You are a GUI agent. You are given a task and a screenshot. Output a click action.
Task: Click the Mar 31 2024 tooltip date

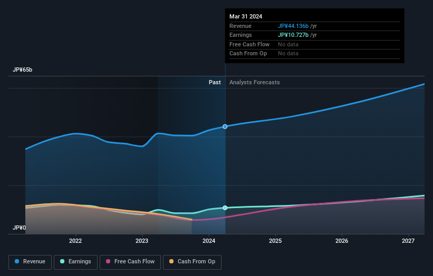tap(246, 16)
